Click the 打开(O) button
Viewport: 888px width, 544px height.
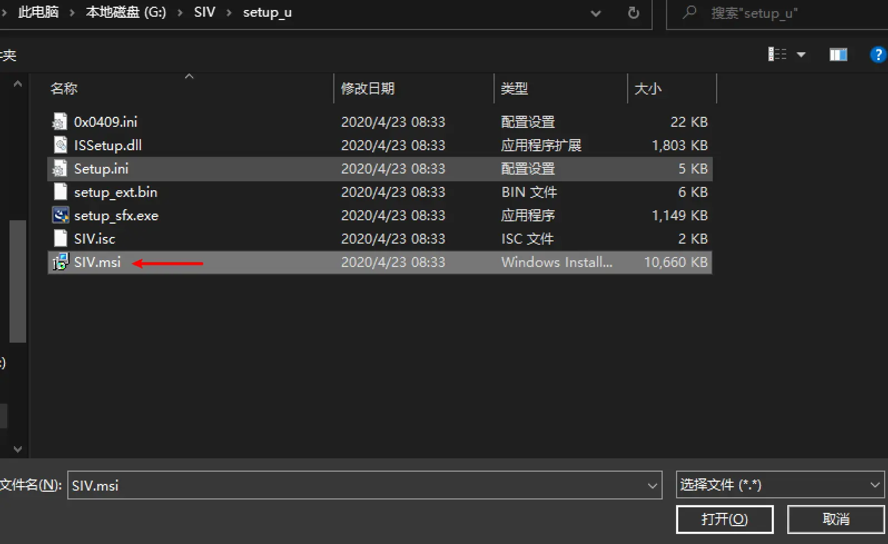point(724,519)
